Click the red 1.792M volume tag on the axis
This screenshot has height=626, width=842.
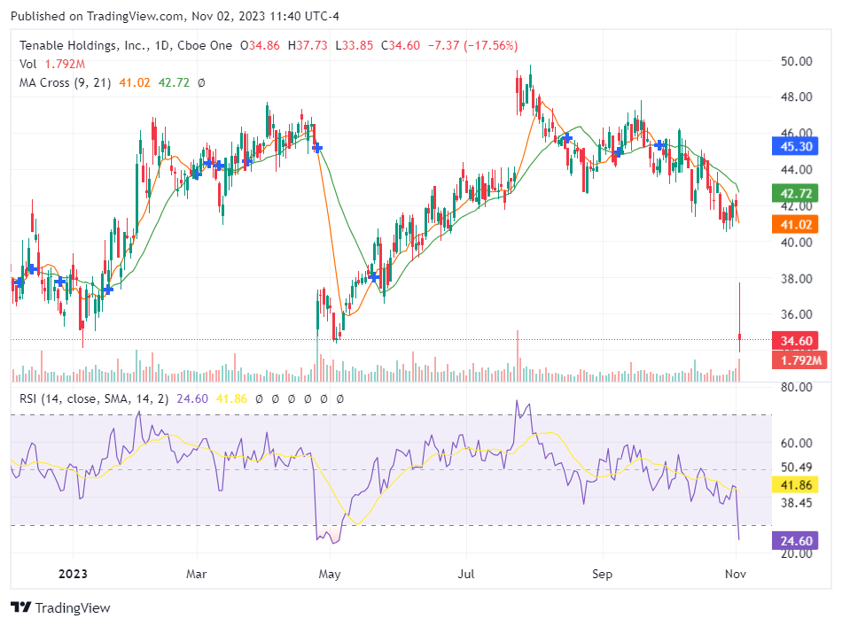[x=799, y=360]
